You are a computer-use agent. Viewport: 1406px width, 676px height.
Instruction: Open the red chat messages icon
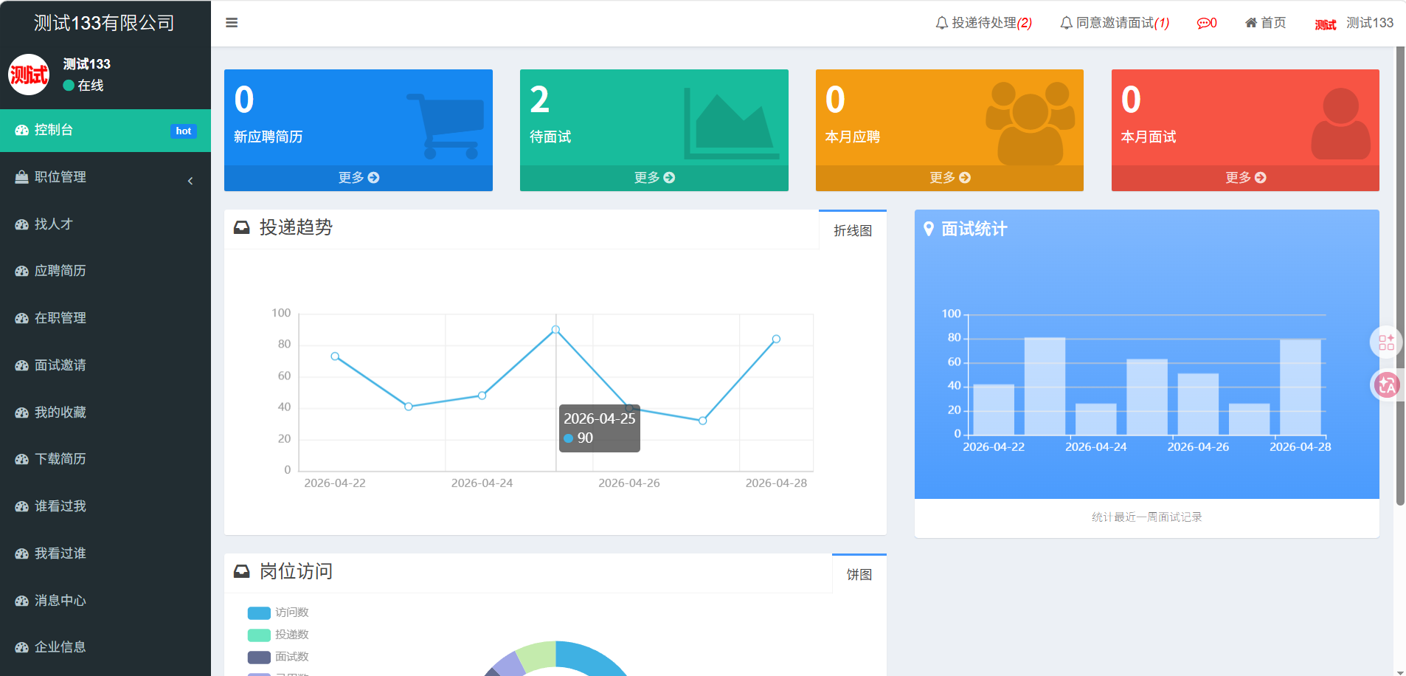coord(1206,23)
